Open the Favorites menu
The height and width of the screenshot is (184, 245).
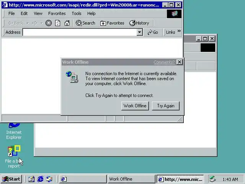tap(57, 13)
